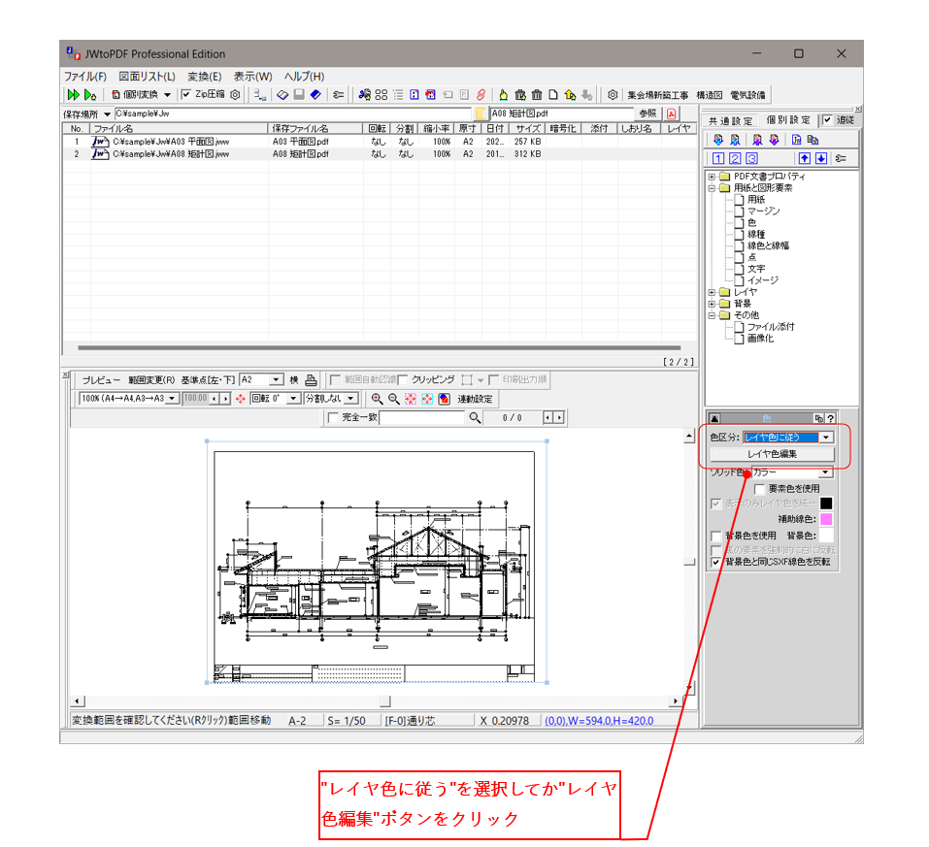Click the green start-conversion arrow icon
Image resolution: width=929 pixels, height=847 pixels.
[73, 95]
